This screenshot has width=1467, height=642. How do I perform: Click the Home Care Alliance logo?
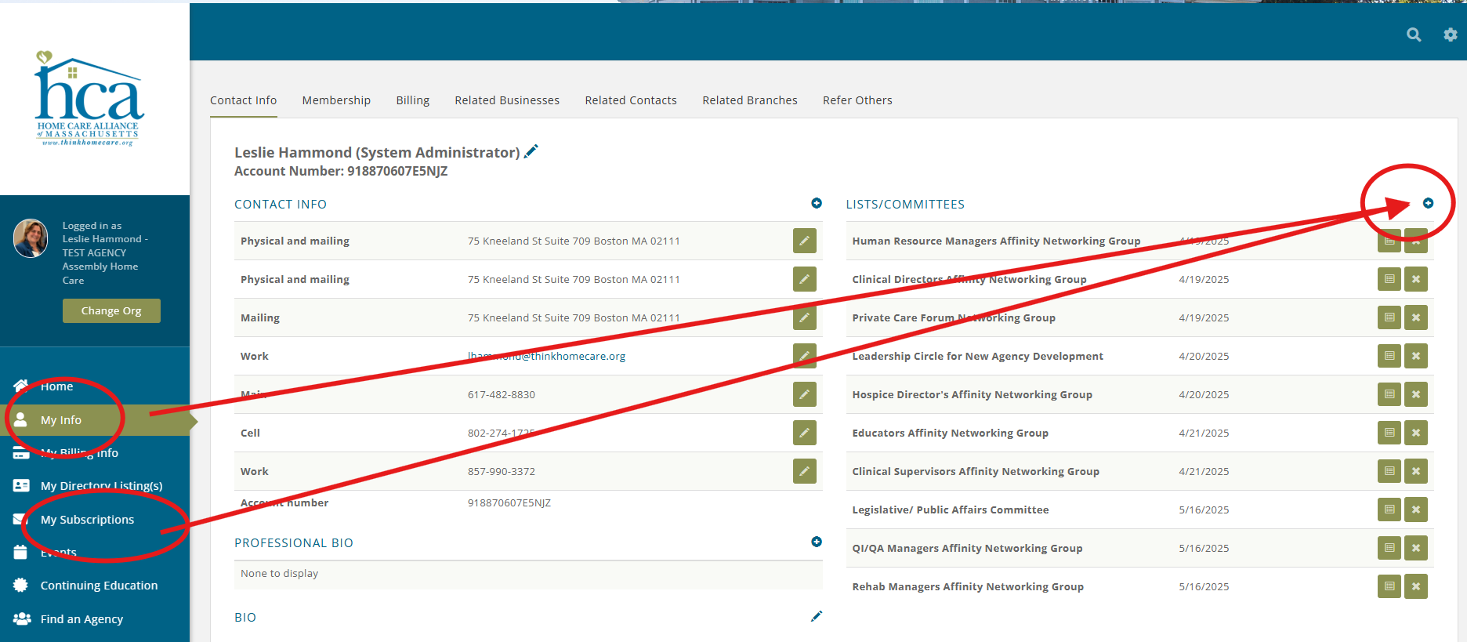point(89,99)
